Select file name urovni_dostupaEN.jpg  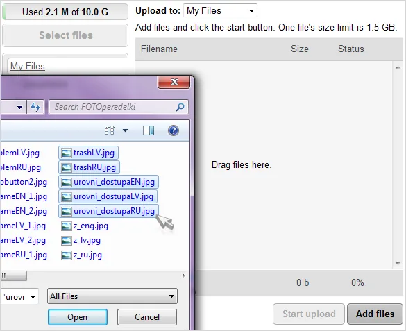115,183
